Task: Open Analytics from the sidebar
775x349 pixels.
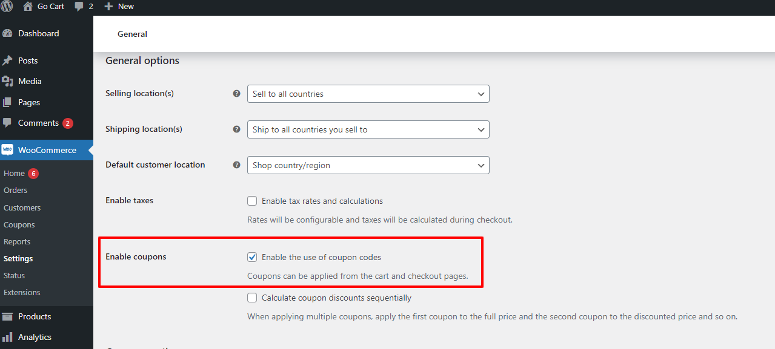Action: [35, 338]
